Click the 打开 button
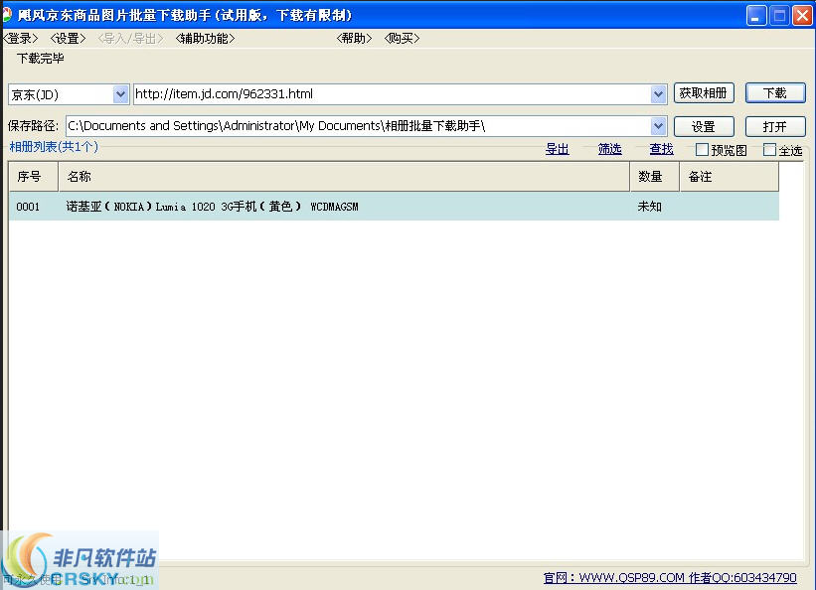 [775, 126]
